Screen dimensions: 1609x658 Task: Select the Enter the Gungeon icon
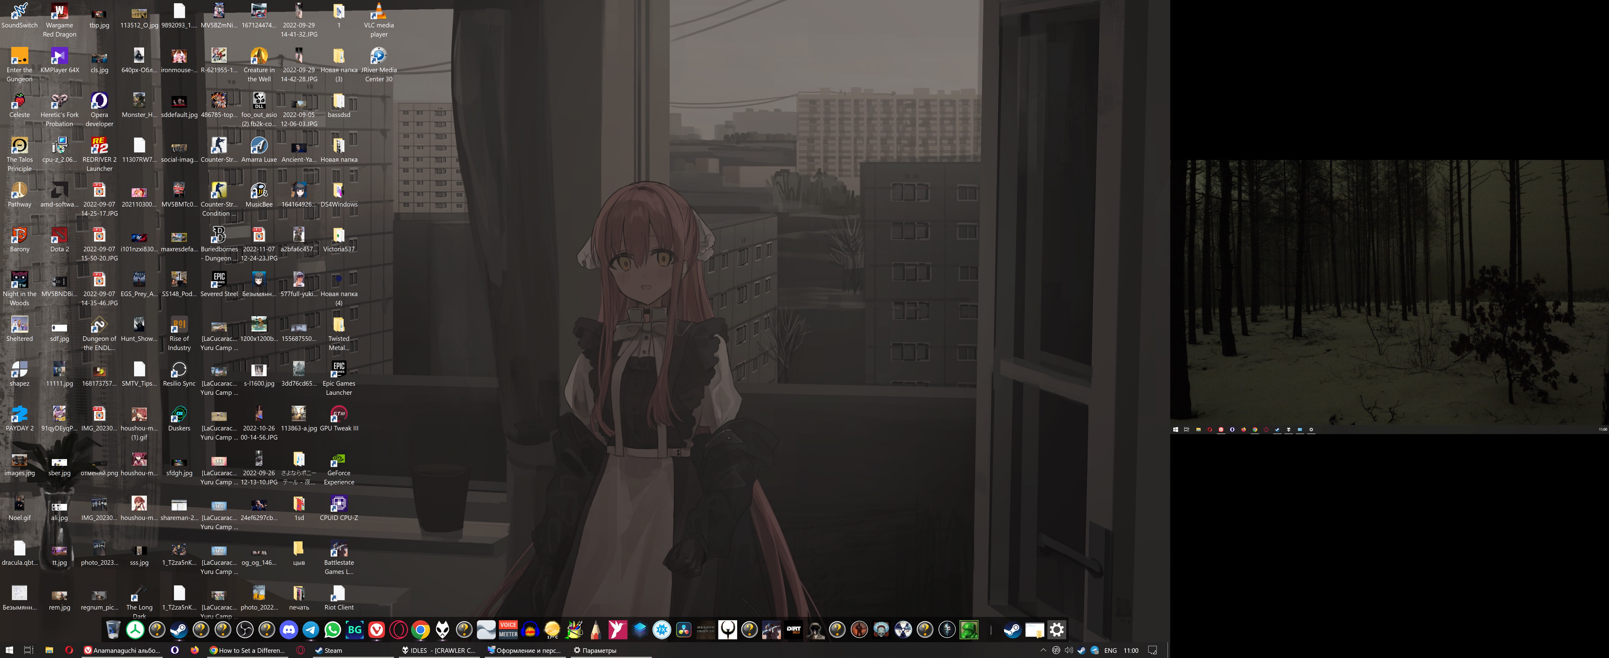click(x=20, y=65)
